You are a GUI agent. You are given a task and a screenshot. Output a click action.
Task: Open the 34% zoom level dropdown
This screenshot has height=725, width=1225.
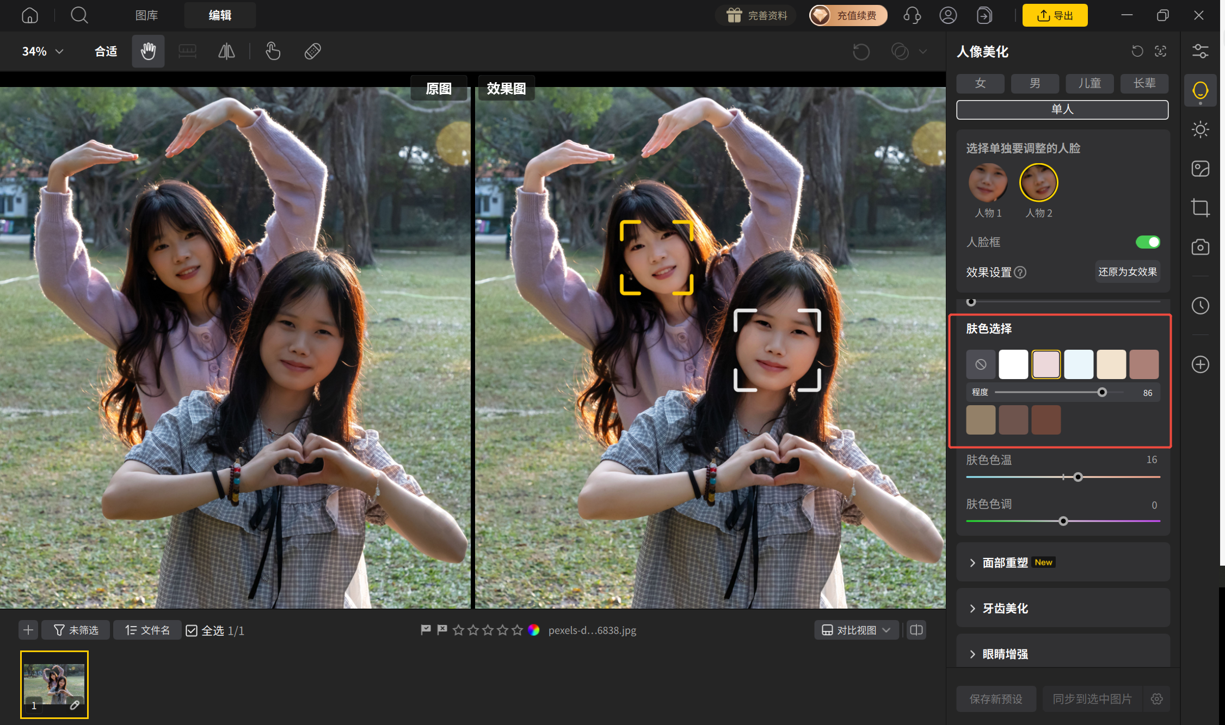42,52
